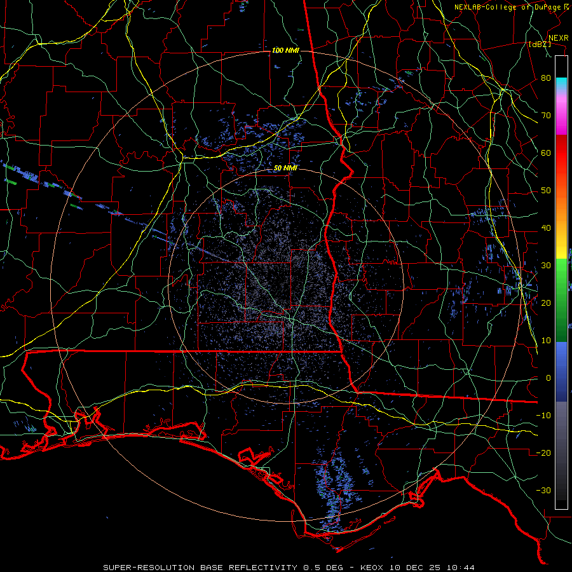
Task: Select the 10 tick label on the dBZ scale
Action: coord(546,341)
